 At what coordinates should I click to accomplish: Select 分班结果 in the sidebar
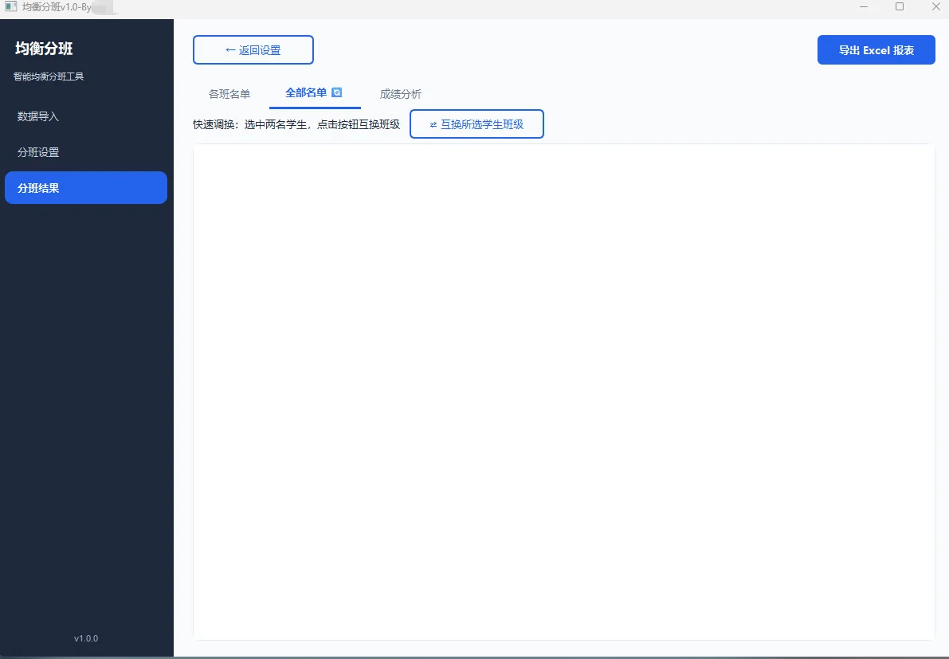pos(86,187)
